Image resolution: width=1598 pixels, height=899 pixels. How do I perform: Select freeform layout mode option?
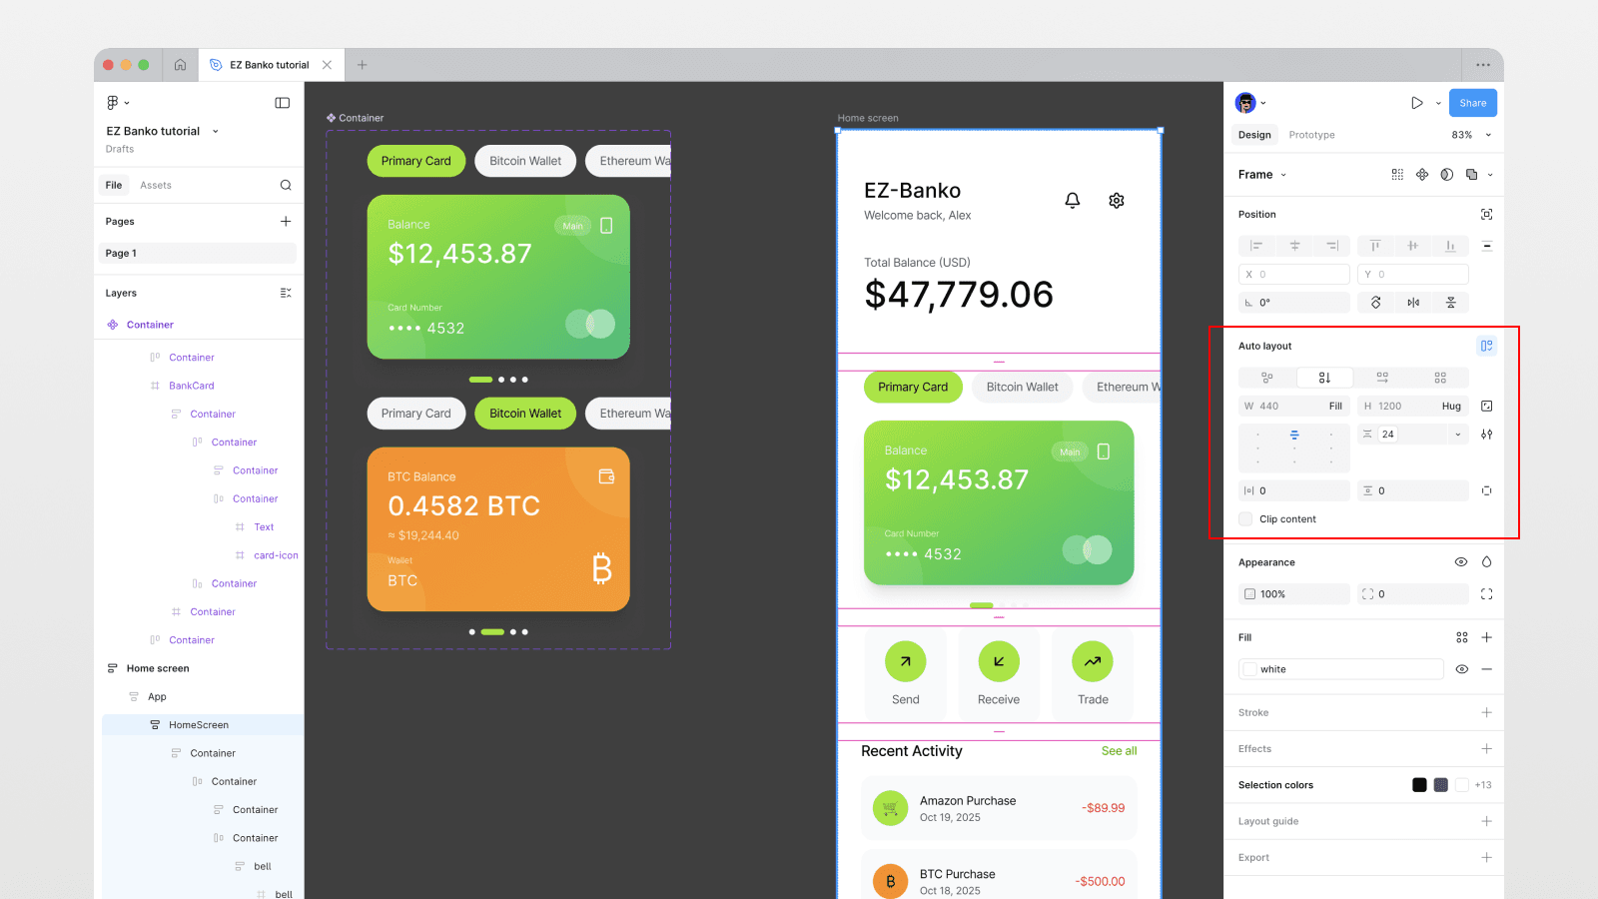point(1266,378)
